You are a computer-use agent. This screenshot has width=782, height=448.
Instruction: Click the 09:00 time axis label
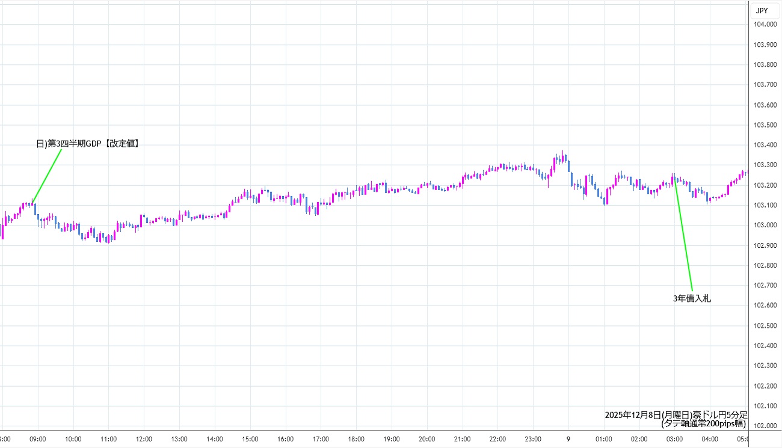click(37, 439)
